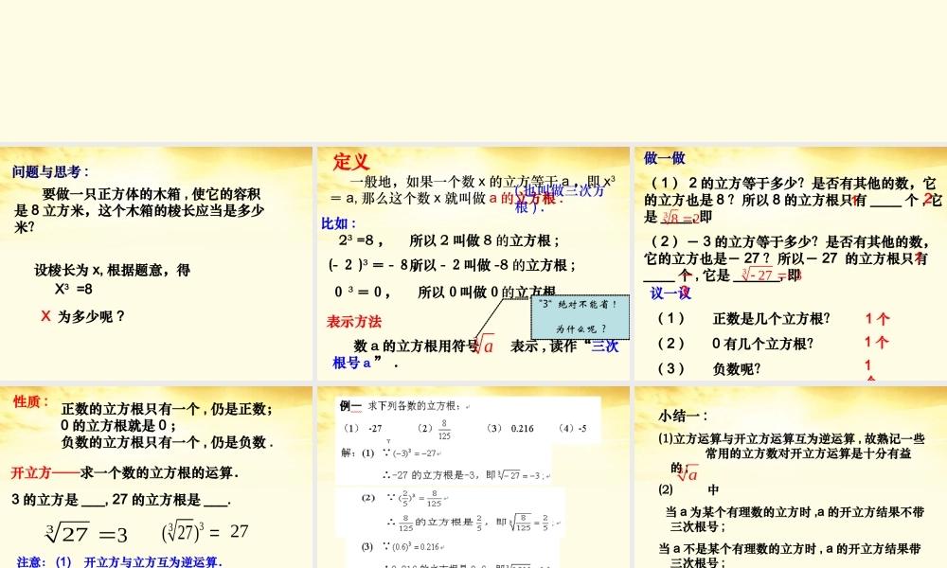Click the blue text 也叫做三次方根
947x568 pixels.
click(560, 198)
